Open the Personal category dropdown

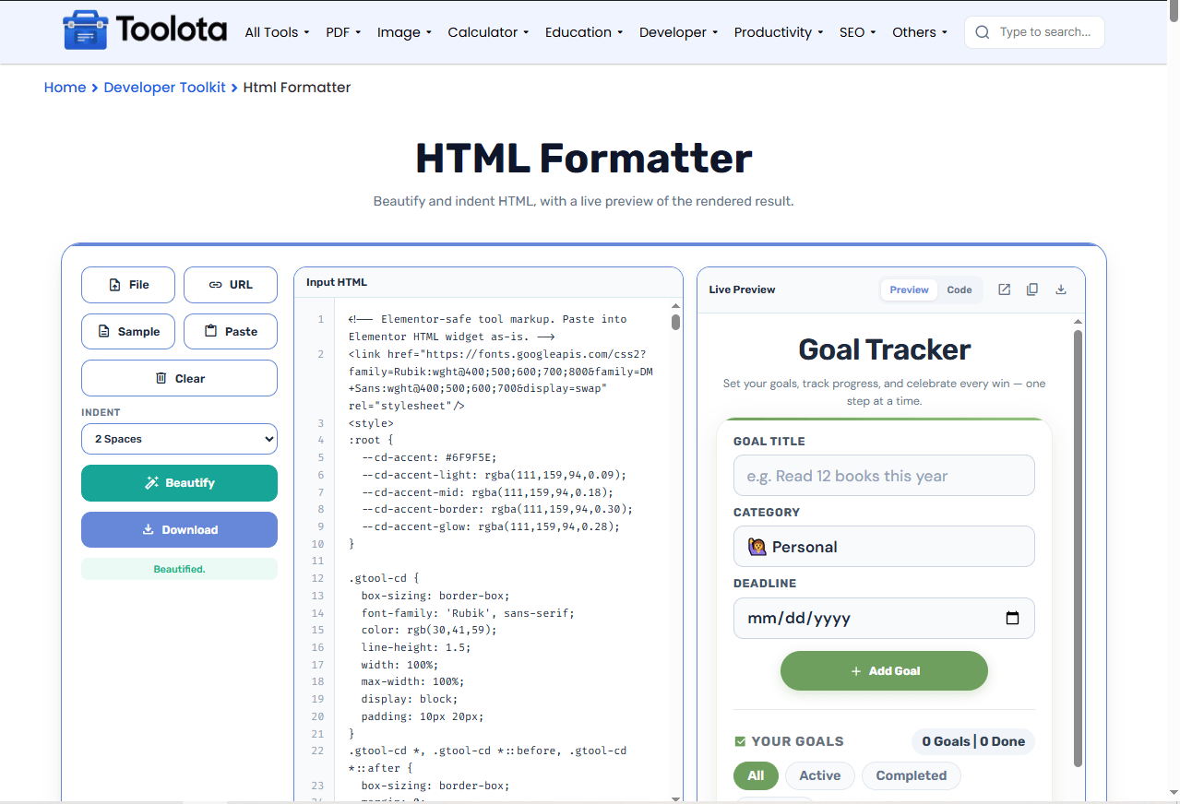884,547
